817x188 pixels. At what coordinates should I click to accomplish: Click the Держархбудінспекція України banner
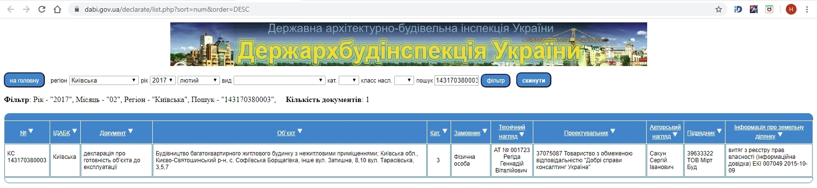click(x=408, y=44)
